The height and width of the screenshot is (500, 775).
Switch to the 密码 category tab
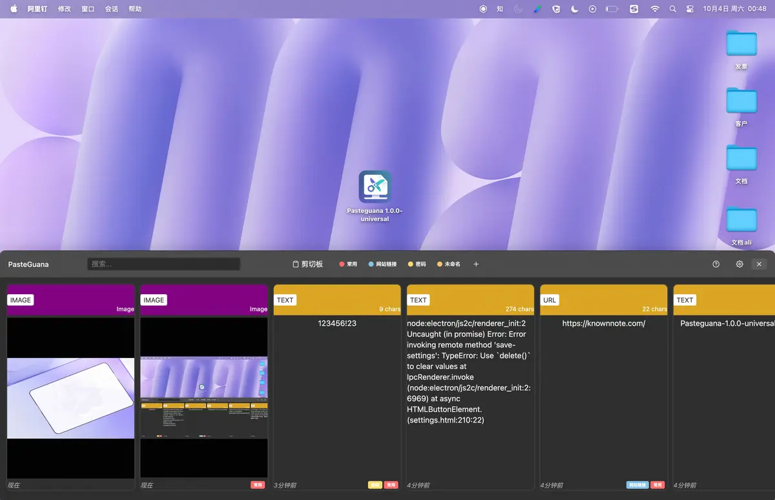pyautogui.click(x=417, y=264)
